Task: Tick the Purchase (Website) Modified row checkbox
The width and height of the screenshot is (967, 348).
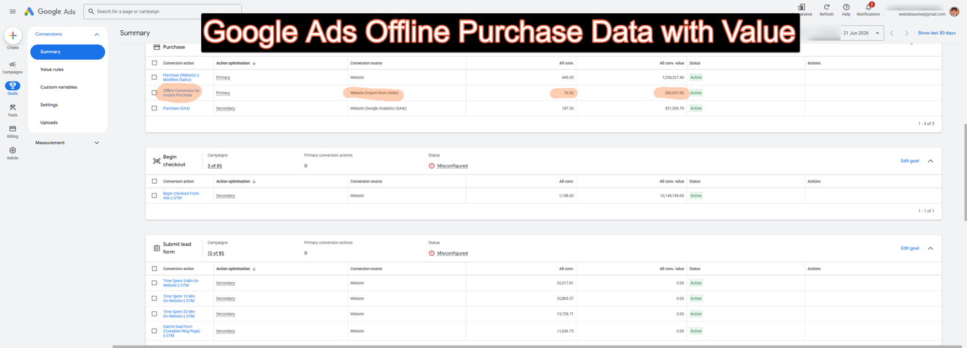Action: pos(154,77)
